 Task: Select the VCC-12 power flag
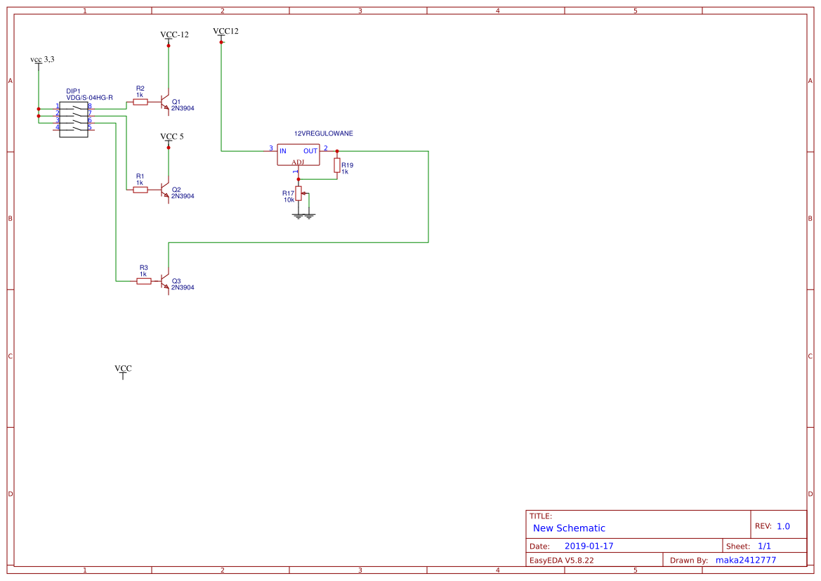pyautogui.click(x=174, y=38)
